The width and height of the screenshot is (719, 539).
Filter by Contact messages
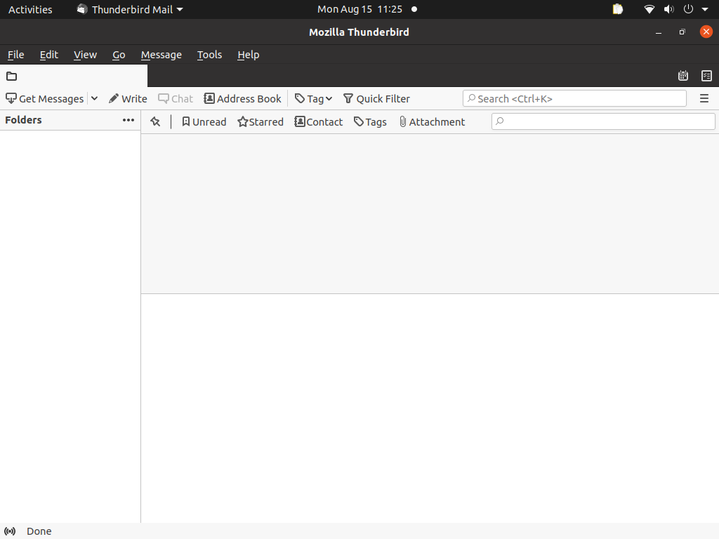point(319,122)
